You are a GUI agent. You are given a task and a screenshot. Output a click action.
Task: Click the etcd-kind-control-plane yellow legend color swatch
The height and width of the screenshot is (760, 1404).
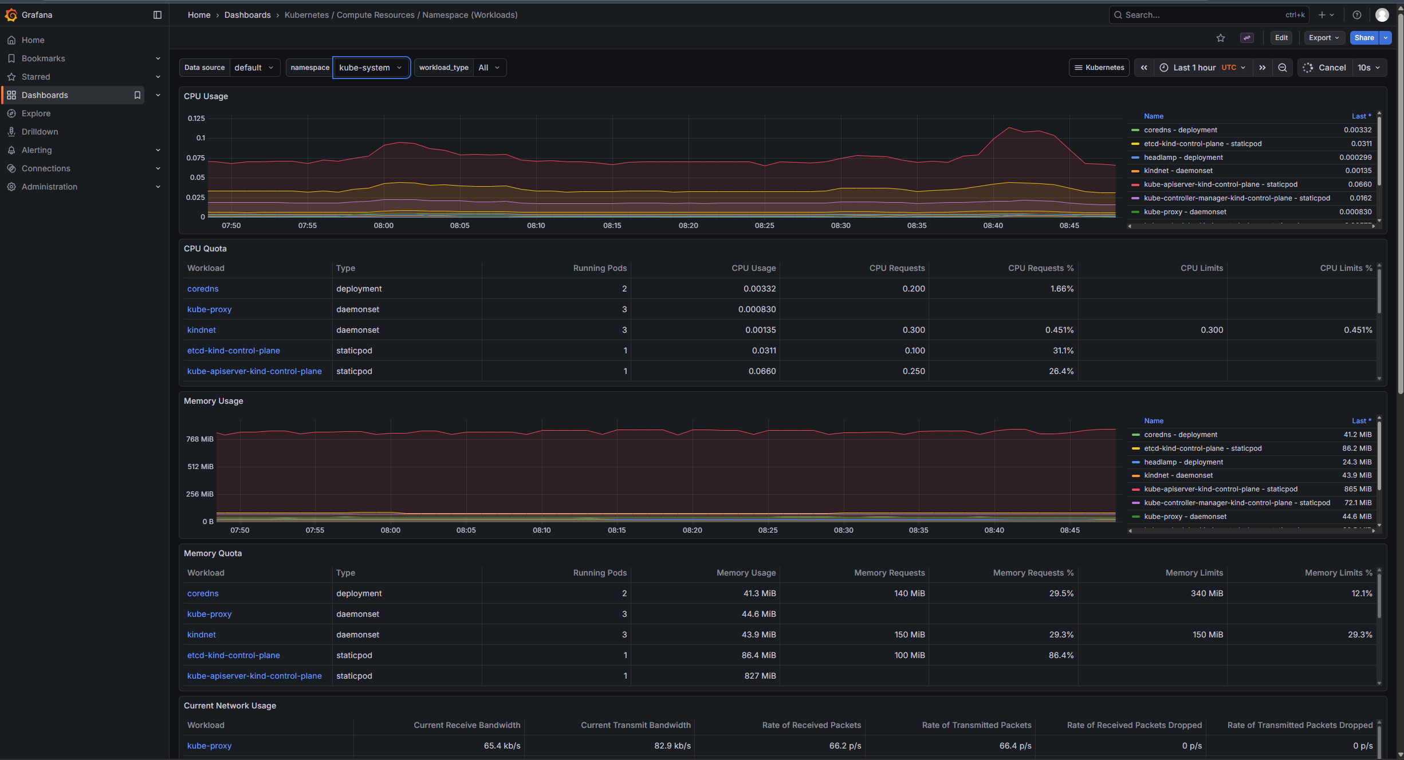(1135, 144)
